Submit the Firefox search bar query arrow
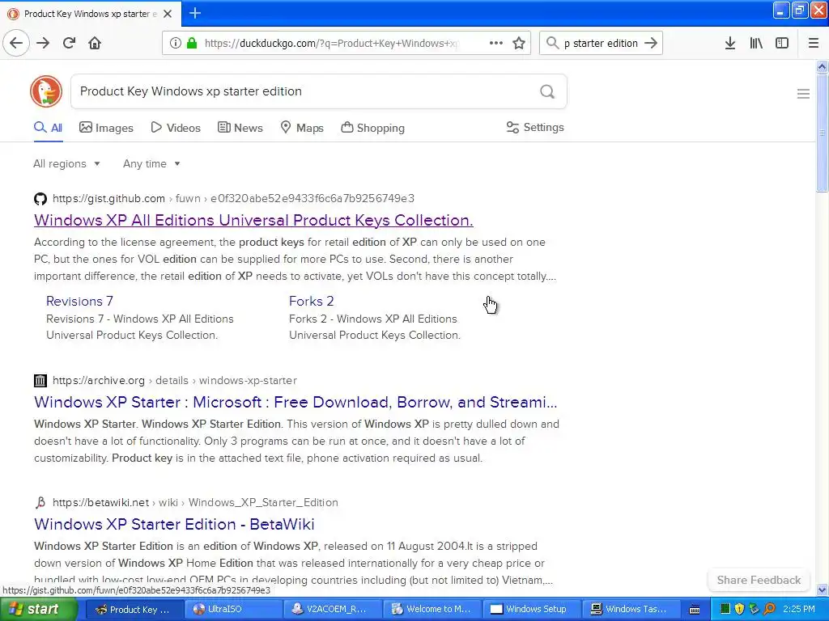Image resolution: width=829 pixels, height=621 pixels. (651, 44)
